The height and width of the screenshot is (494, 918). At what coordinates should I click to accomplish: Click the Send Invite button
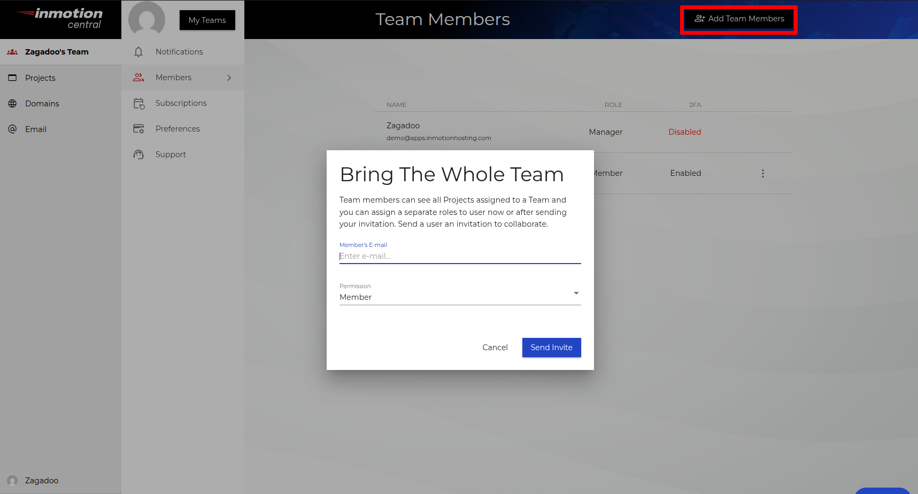(x=551, y=347)
